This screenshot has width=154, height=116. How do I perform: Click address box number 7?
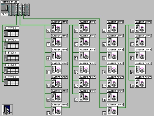pyautogui.click(x=48, y=45)
